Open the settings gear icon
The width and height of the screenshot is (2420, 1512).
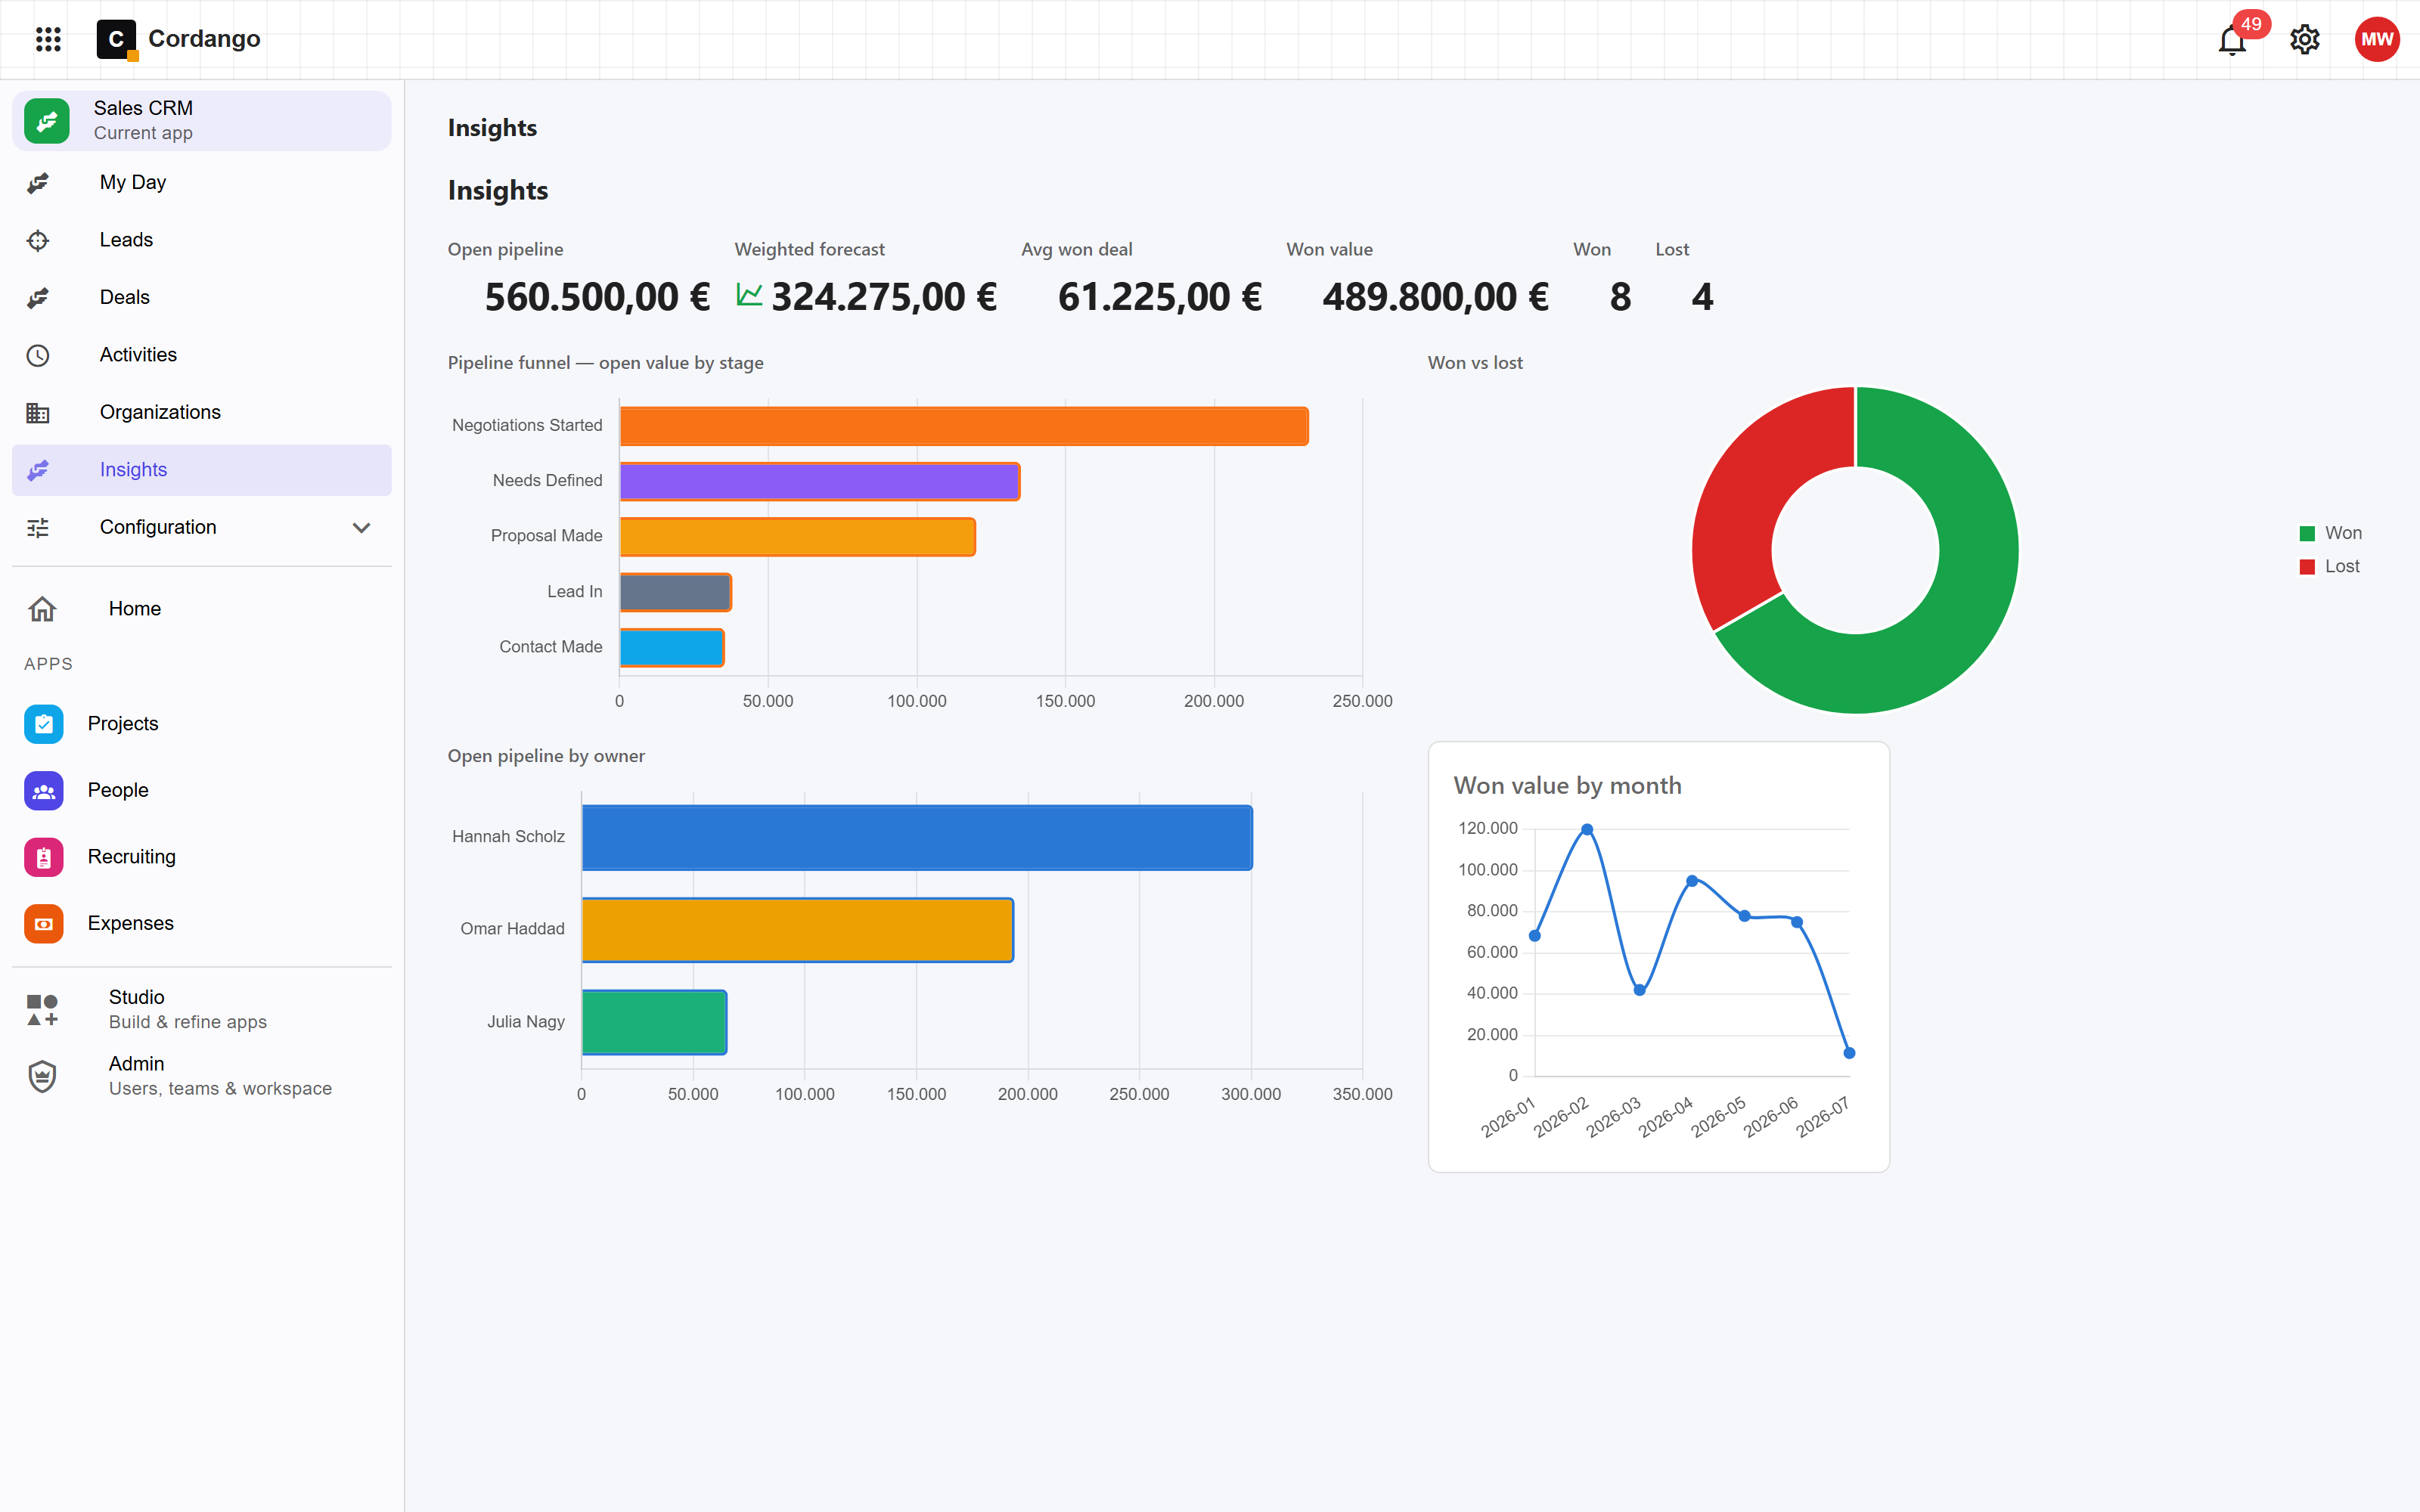tap(2305, 40)
